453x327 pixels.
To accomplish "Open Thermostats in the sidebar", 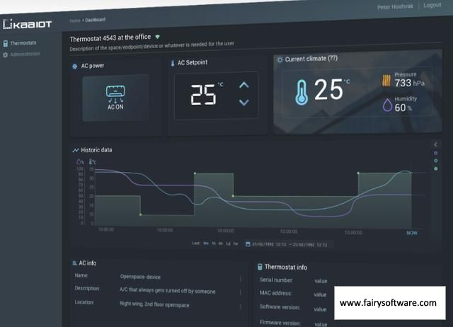I will point(23,43).
